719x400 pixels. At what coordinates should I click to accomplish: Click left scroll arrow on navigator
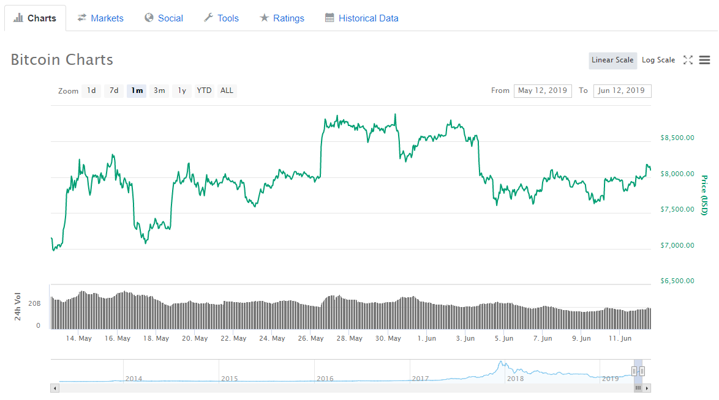(55, 388)
